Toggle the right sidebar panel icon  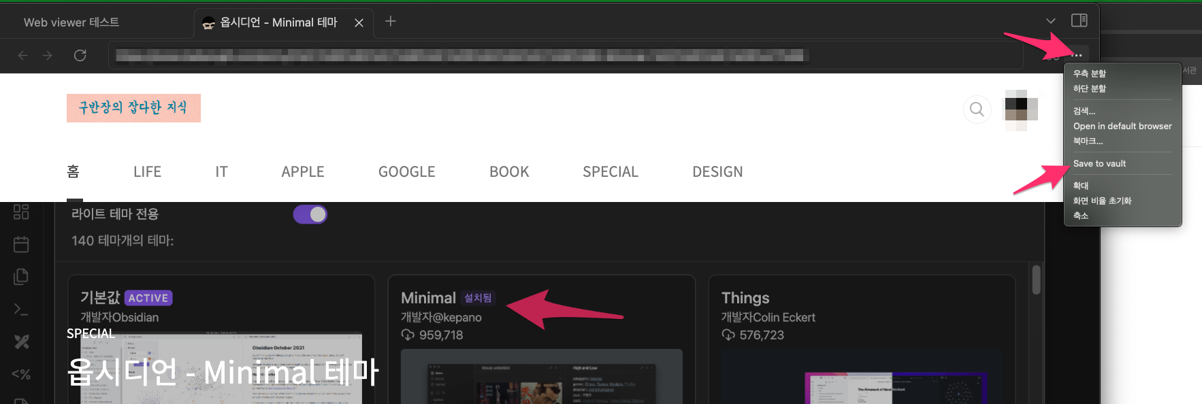1079,20
